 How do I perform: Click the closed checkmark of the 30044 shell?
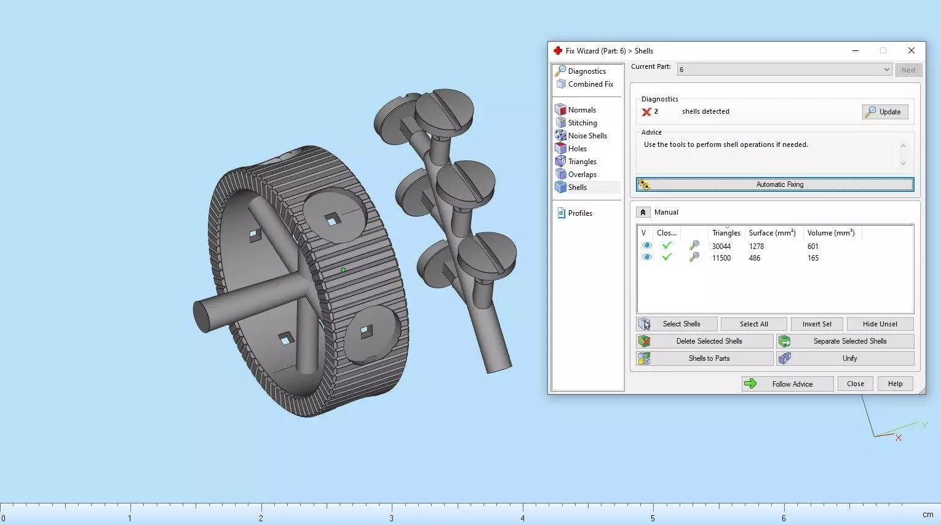click(x=667, y=246)
